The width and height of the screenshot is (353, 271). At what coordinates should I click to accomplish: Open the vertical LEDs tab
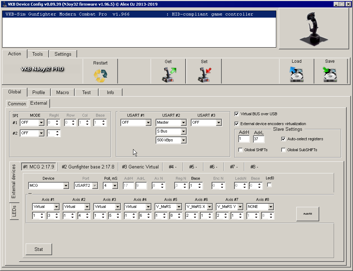coord(14,211)
